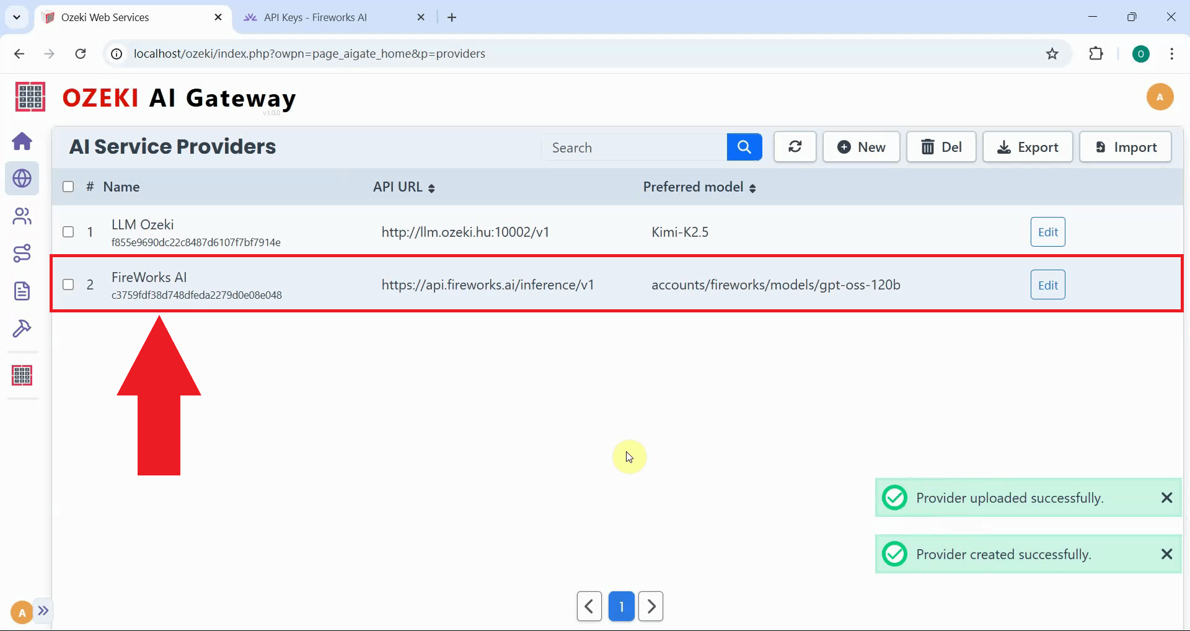Switch to Ozeki Web Services tab

pos(105,17)
